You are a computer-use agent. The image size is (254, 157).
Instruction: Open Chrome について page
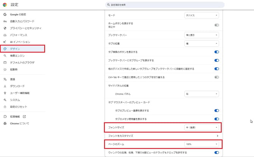coord(19,124)
